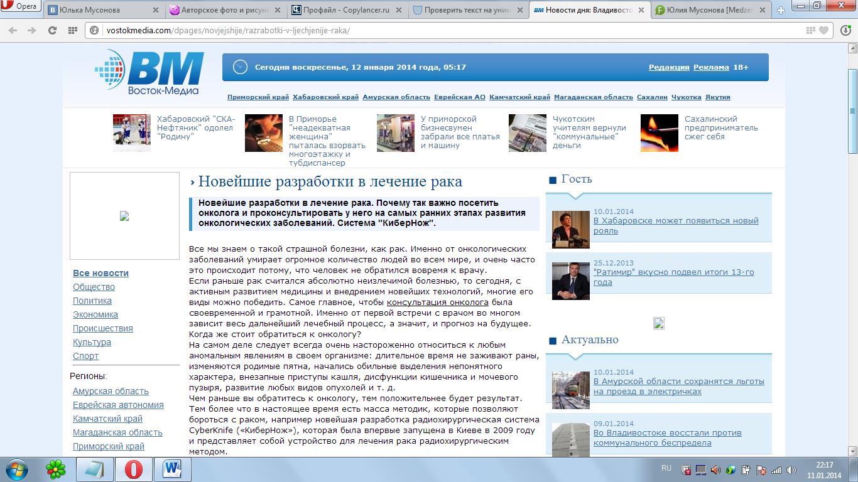Open the Хабаровский край region link
The image size is (858, 482).
[x=325, y=97]
